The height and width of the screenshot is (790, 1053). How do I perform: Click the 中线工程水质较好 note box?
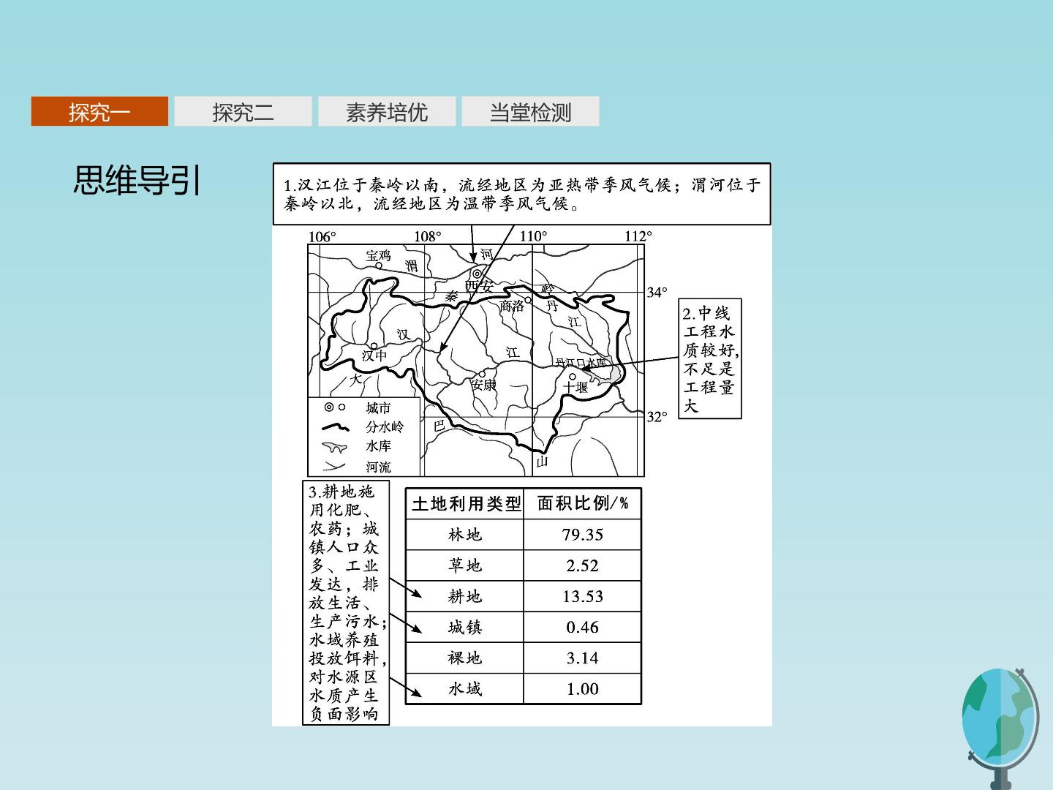(709, 358)
